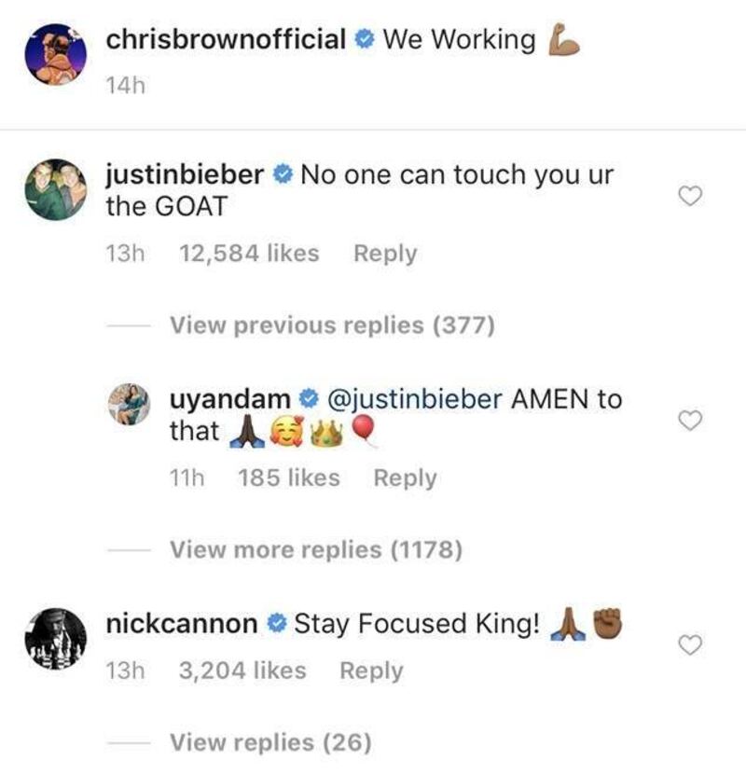
Task: Tap nickcannon's black-and-white profile avatar
Action: click(56, 639)
